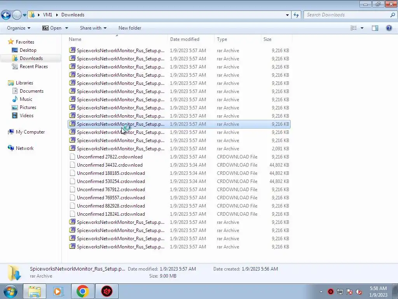Expand the Open button dropdown arrow
398x299 pixels.
[66, 28]
